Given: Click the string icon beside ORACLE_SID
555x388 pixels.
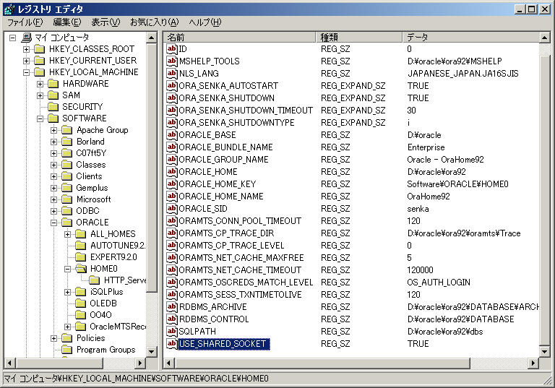Looking at the screenshot, I should click(x=172, y=209).
